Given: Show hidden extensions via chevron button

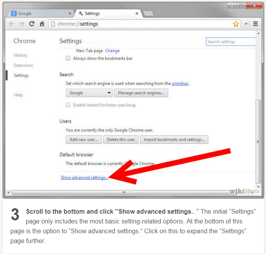Looking at the screenshot, I should pyautogui.click(x=246, y=24).
